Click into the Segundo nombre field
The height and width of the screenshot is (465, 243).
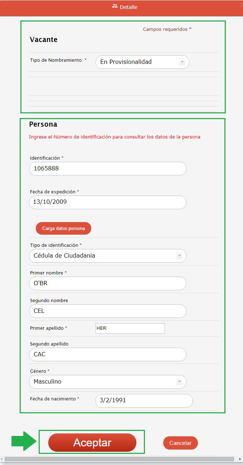tap(107, 311)
